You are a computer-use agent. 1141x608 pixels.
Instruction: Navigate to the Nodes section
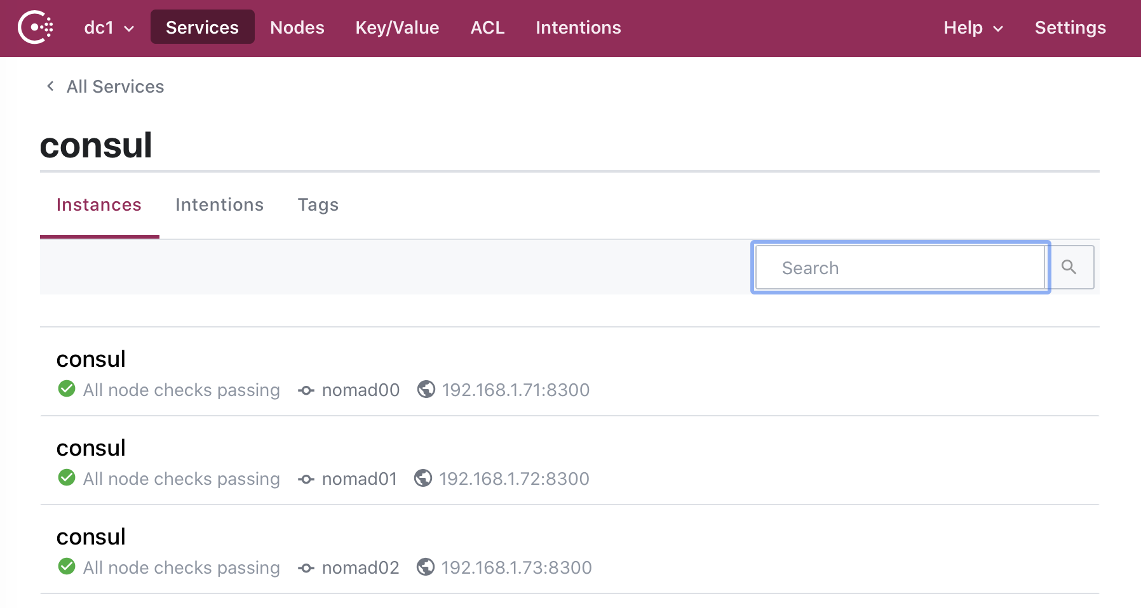[297, 27]
